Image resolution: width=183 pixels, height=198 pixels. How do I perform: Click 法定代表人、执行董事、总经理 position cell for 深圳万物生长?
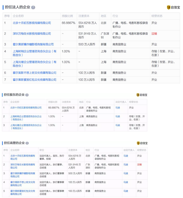[51, 166]
